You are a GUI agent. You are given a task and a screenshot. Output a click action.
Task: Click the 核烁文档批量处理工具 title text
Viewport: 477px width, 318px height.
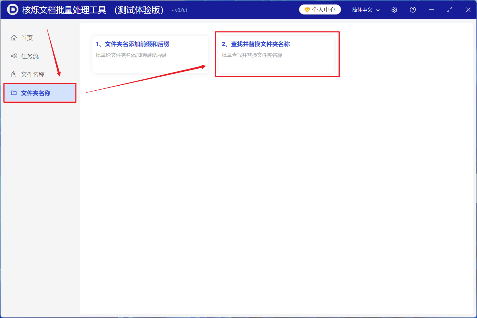point(64,10)
